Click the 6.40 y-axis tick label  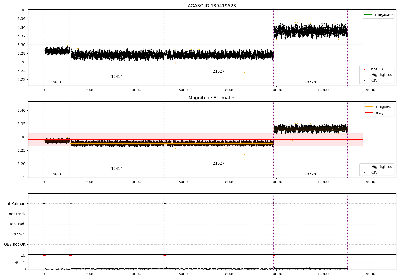[x=21, y=111]
